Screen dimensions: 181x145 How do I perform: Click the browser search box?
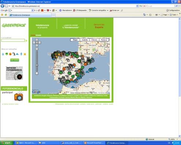(x=161, y=6)
